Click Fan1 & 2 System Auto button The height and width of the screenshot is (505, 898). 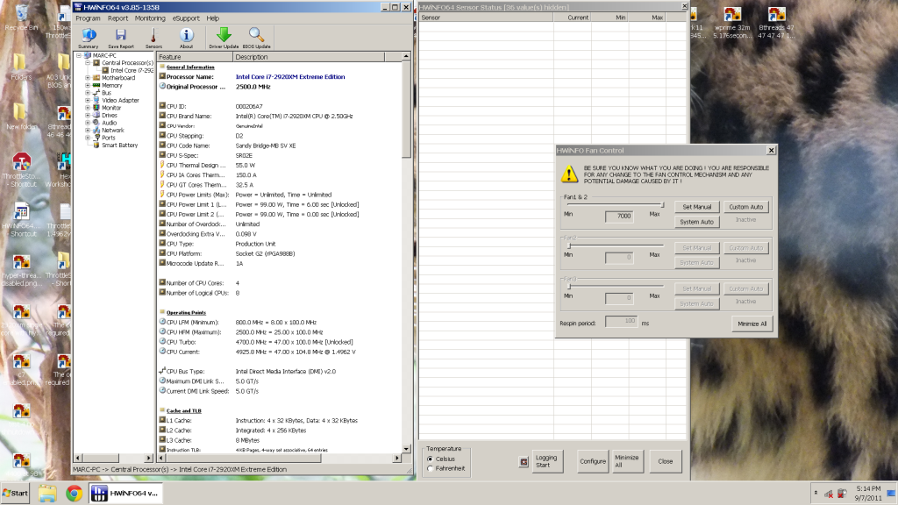[x=696, y=222]
